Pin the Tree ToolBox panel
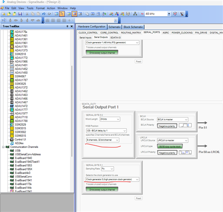The width and height of the screenshot is (223, 212). [67, 26]
